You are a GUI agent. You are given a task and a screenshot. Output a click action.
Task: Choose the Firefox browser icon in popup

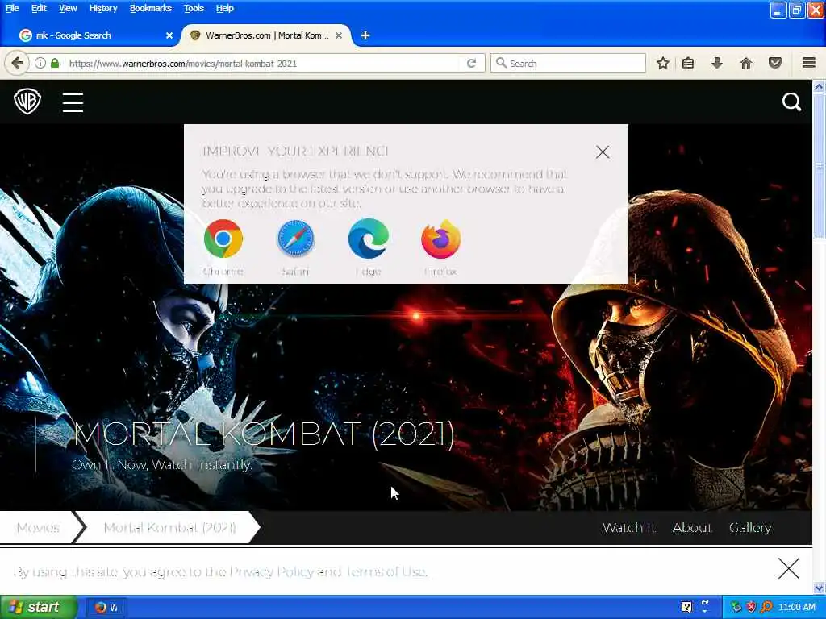pyautogui.click(x=441, y=239)
